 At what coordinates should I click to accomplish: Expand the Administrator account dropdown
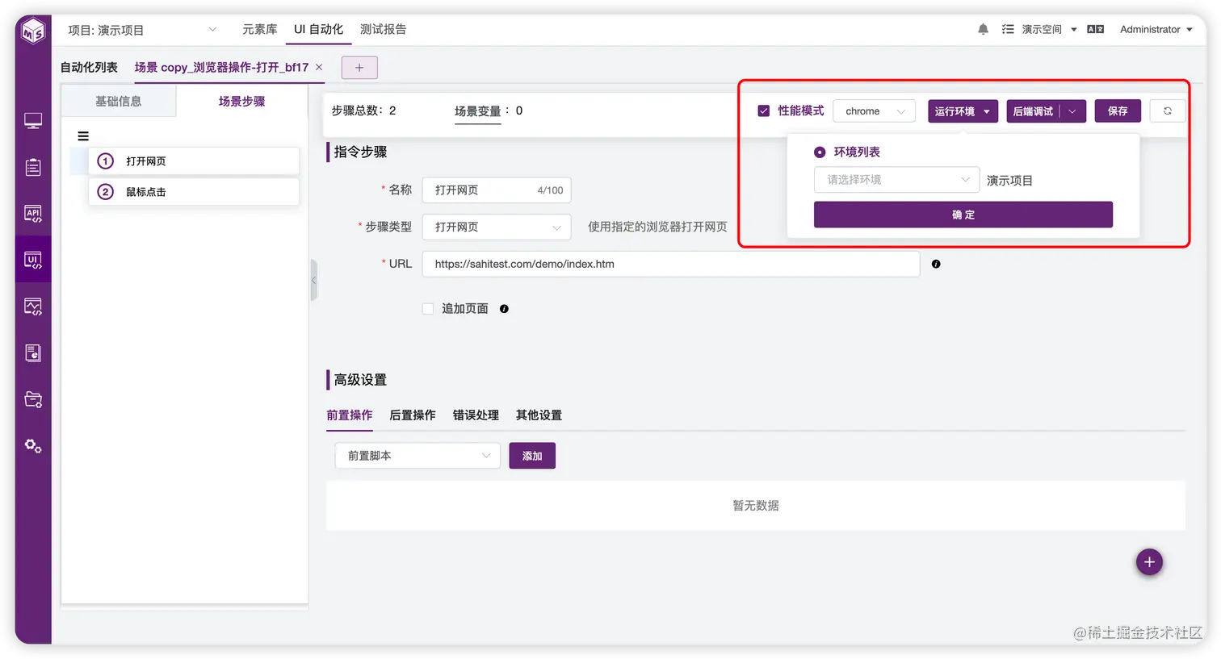(x=1155, y=29)
